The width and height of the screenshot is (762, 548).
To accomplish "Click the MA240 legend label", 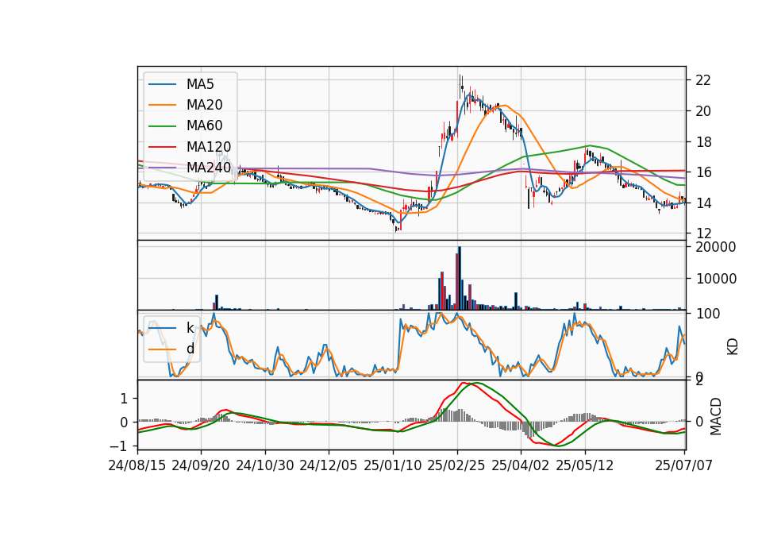I will (x=209, y=168).
